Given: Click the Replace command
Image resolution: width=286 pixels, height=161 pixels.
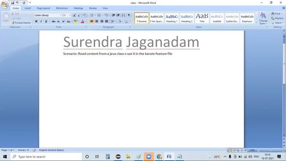Looking at the screenshot, I should point(278,18).
